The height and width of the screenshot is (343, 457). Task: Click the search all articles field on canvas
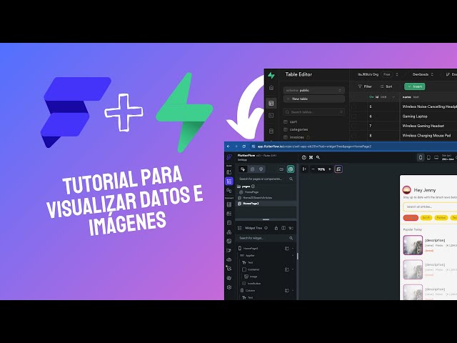(x=430, y=207)
